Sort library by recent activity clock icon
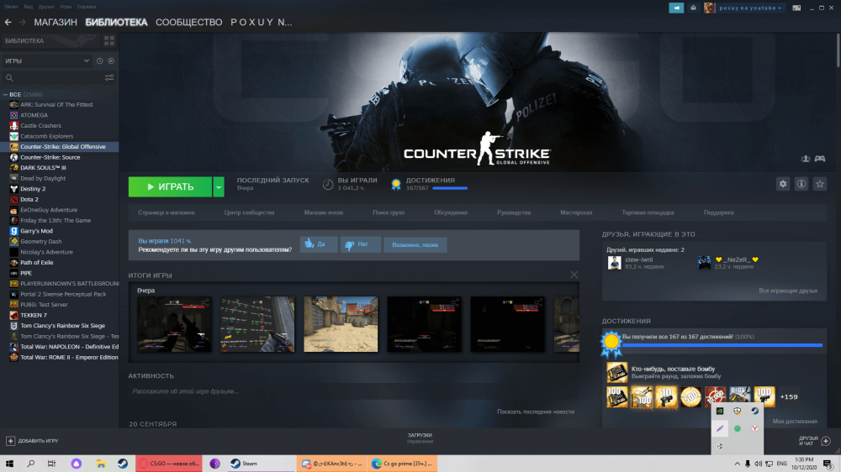Viewport: 841px width, 472px height. [100, 61]
